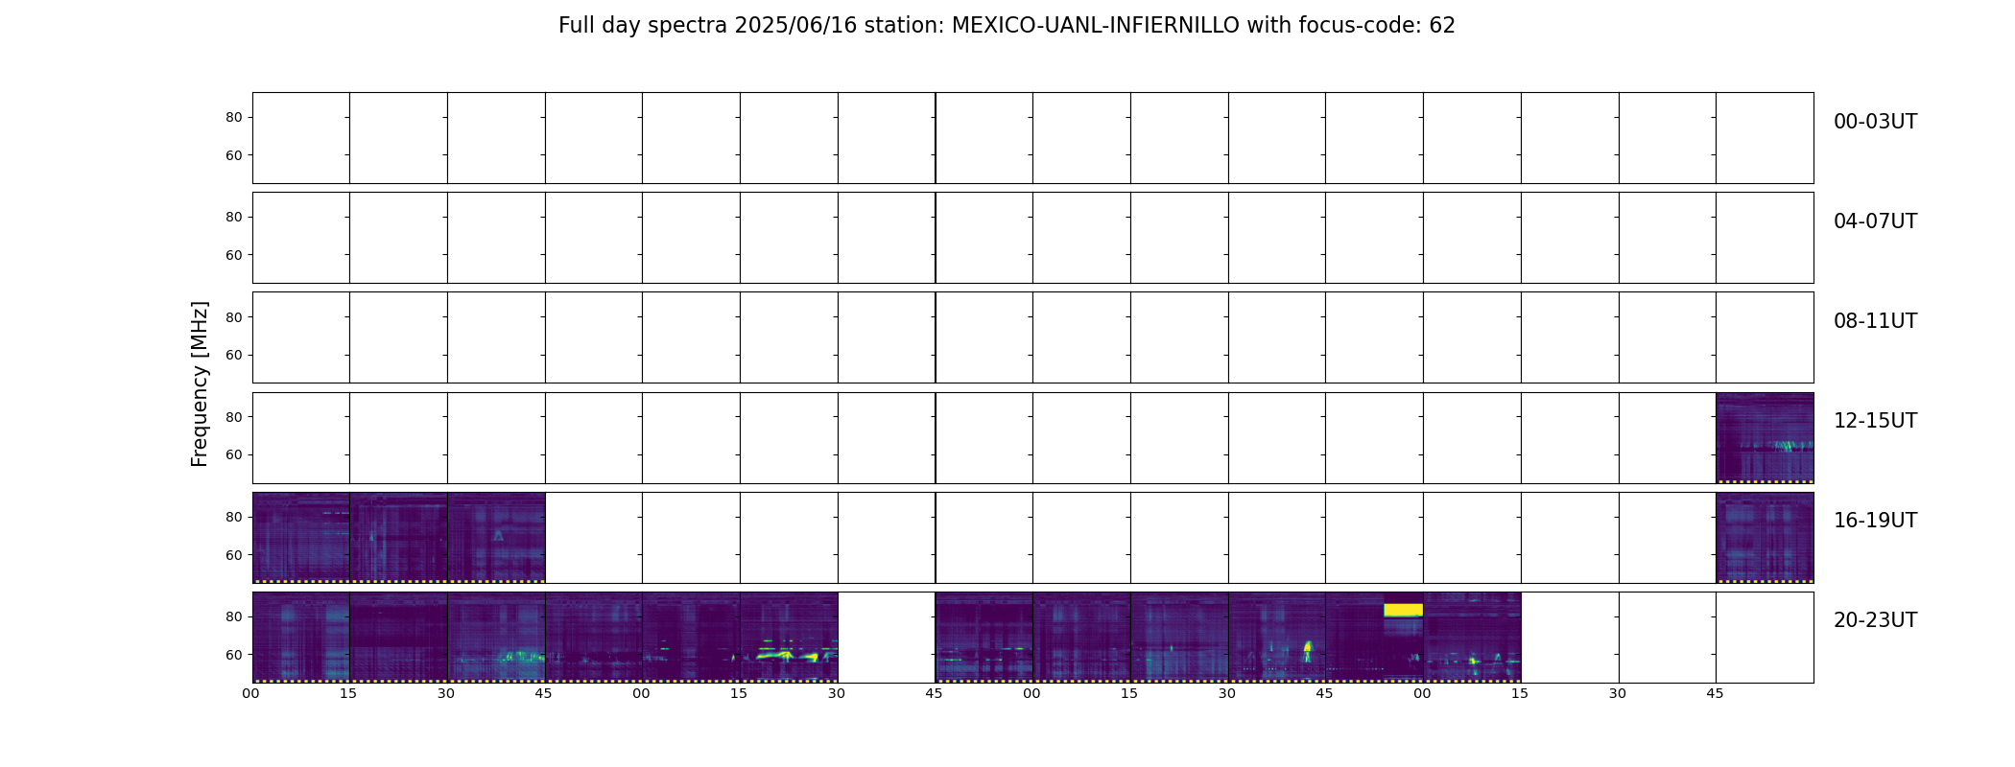Click the '60' tick label of the 16-19UT row
The height and width of the screenshot is (767, 2015).
point(234,555)
